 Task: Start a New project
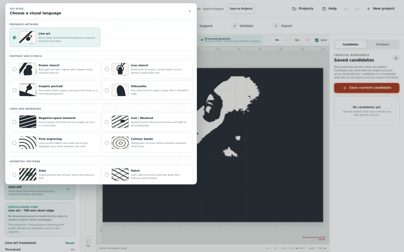tap(381, 9)
